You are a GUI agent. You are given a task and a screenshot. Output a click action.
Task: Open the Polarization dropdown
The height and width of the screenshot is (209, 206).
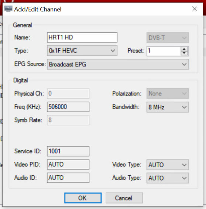point(168,93)
